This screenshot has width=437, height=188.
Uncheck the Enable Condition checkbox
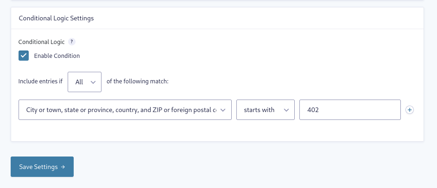[x=24, y=56]
